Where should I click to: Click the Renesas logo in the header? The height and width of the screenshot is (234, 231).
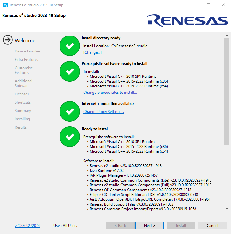pyautogui.click(x=188, y=20)
